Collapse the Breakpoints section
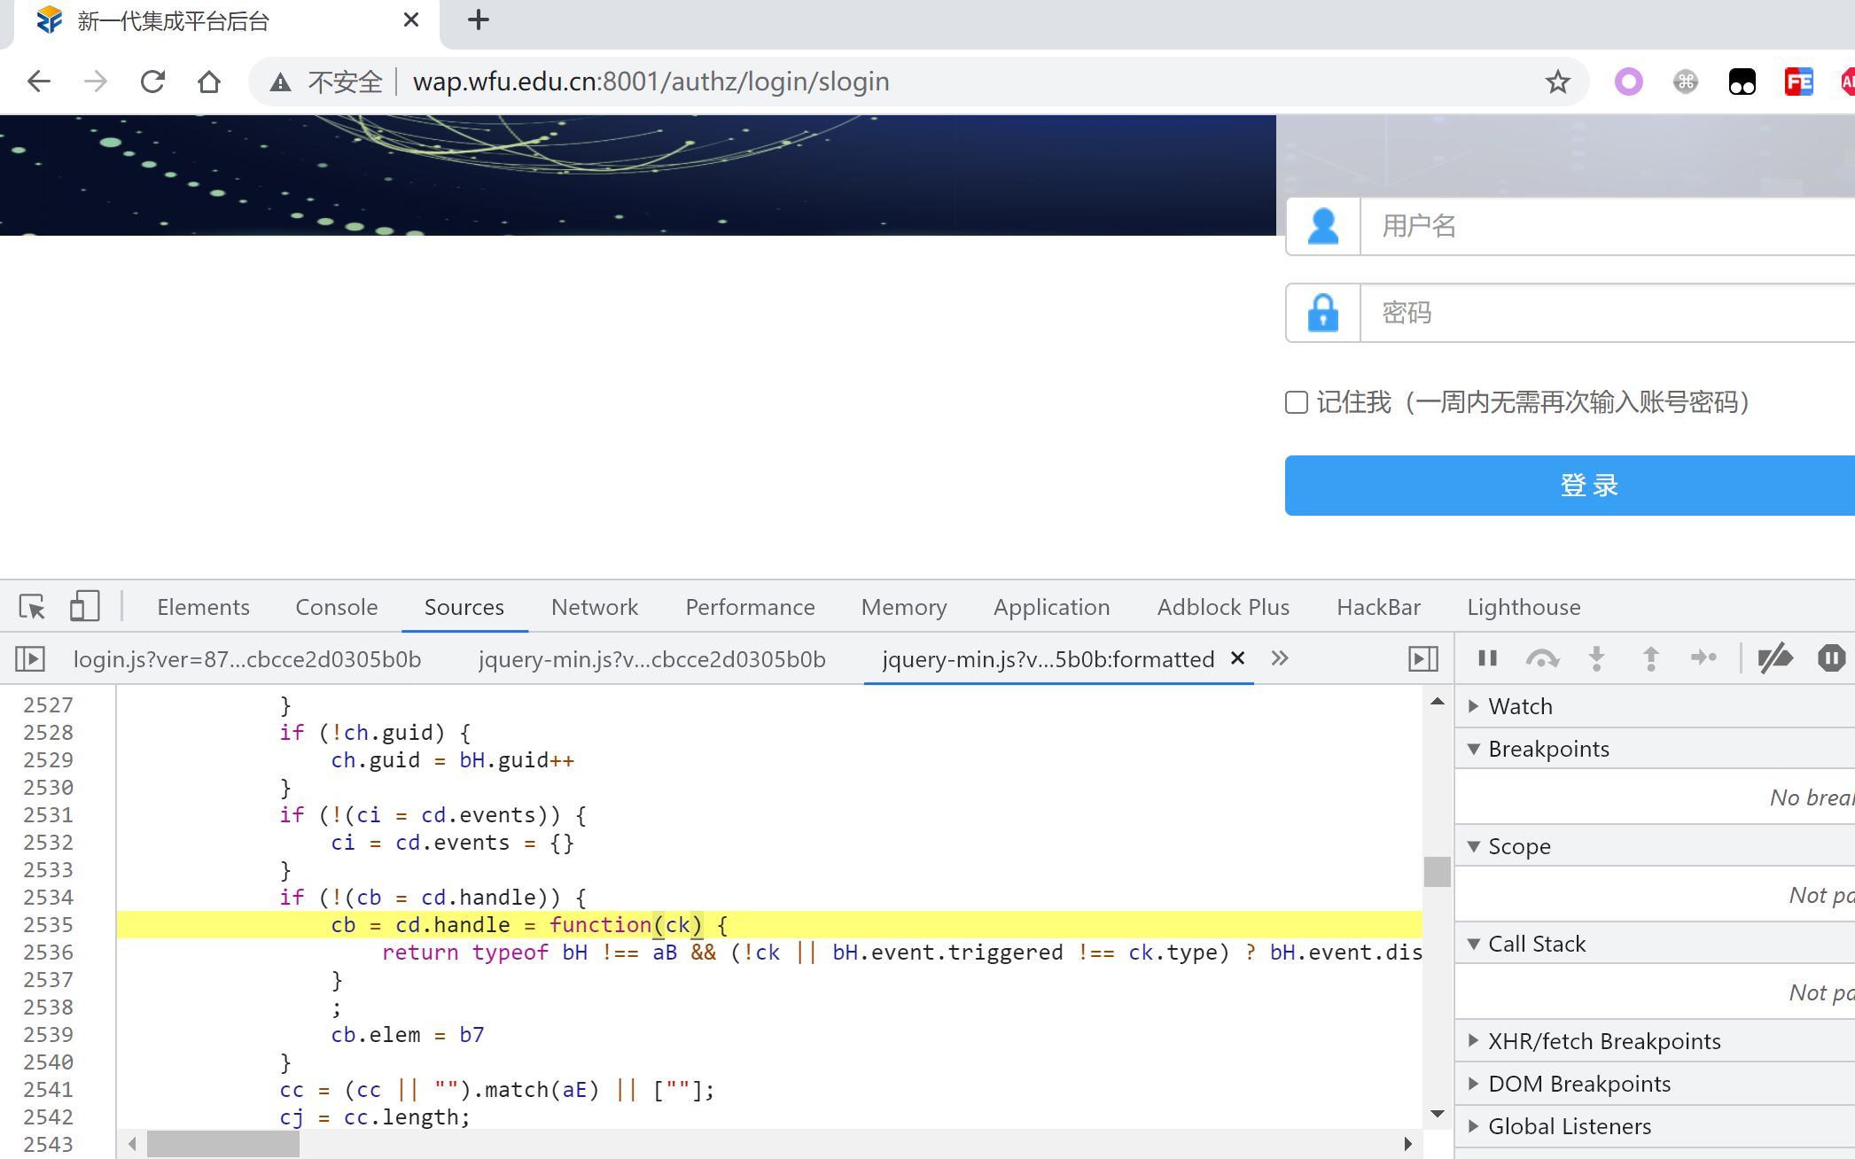This screenshot has height=1159, width=1855. click(1548, 749)
